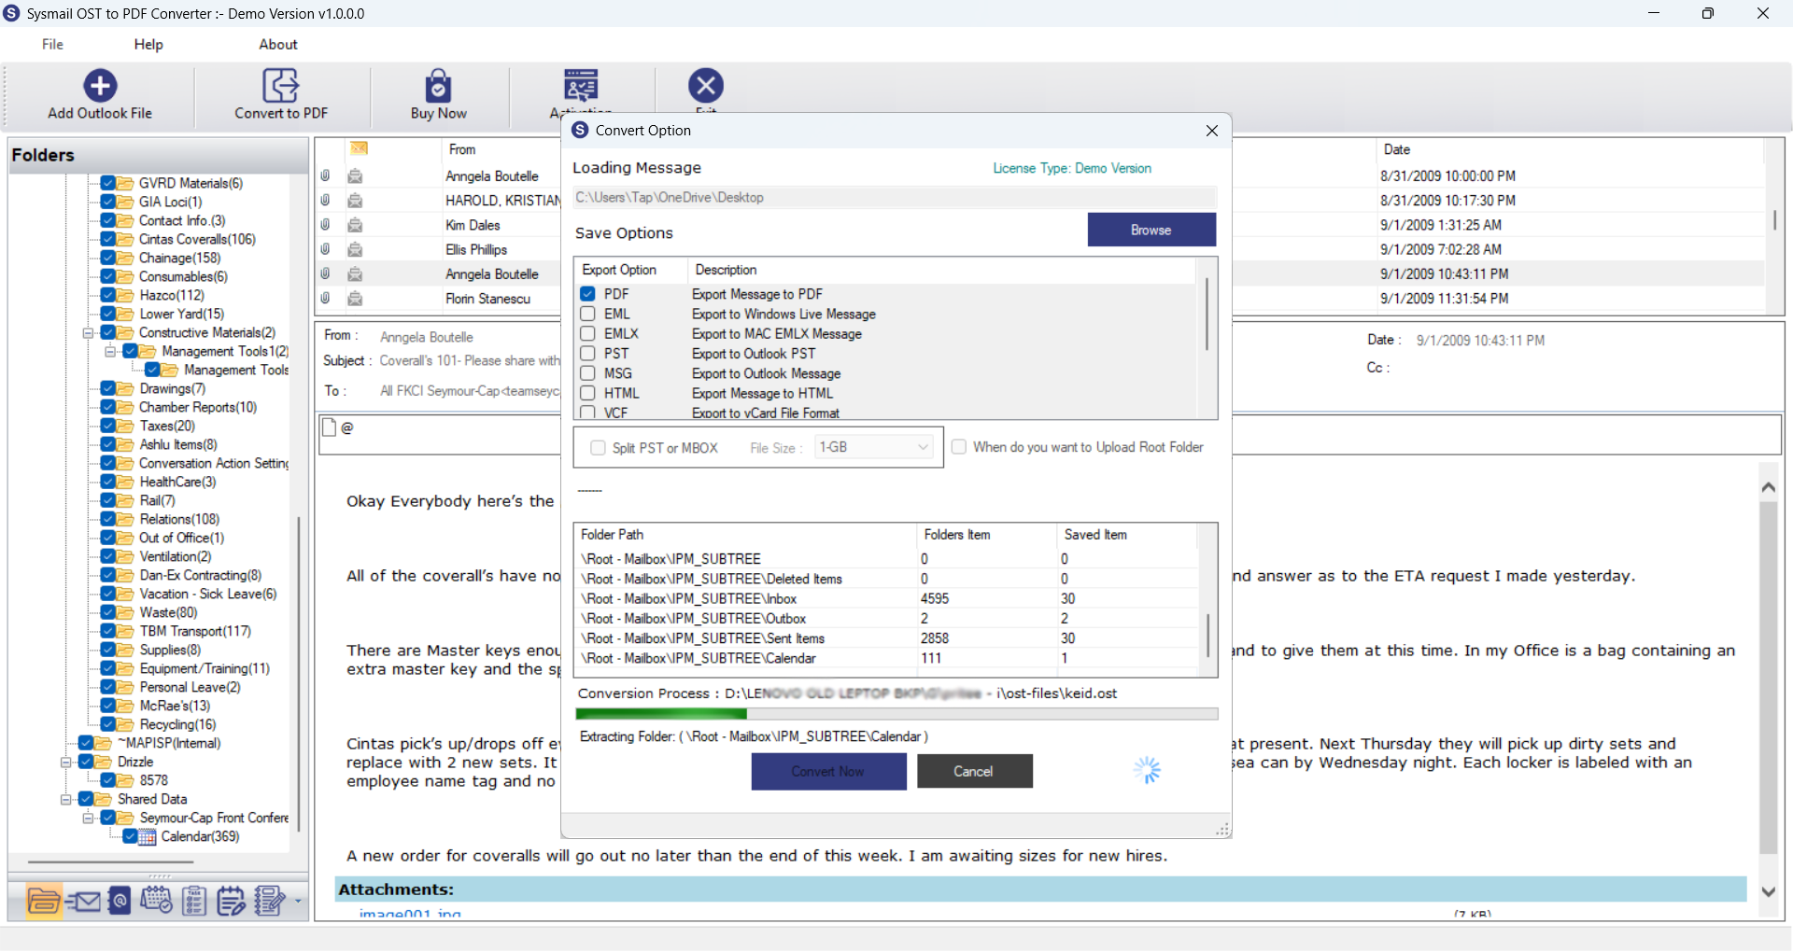Open the Notes icon in bottom bar
Viewport: 1793px width, 952px height.
[231, 901]
